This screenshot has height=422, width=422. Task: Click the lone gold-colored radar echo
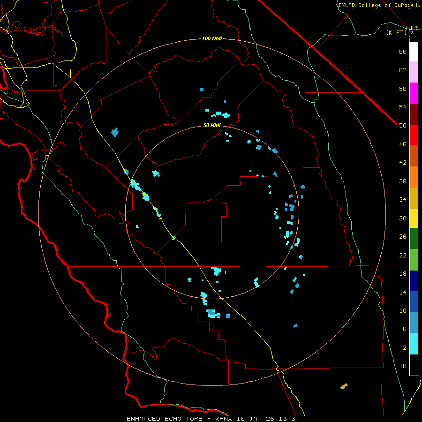point(344,386)
